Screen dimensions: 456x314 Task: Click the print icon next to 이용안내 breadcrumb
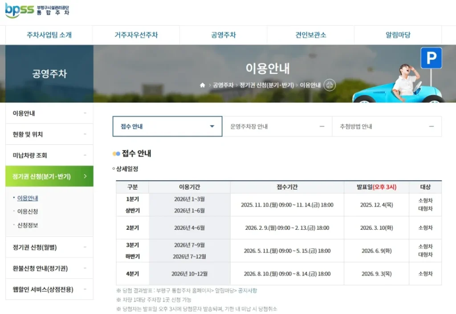pyautogui.click(x=330, y=84)
